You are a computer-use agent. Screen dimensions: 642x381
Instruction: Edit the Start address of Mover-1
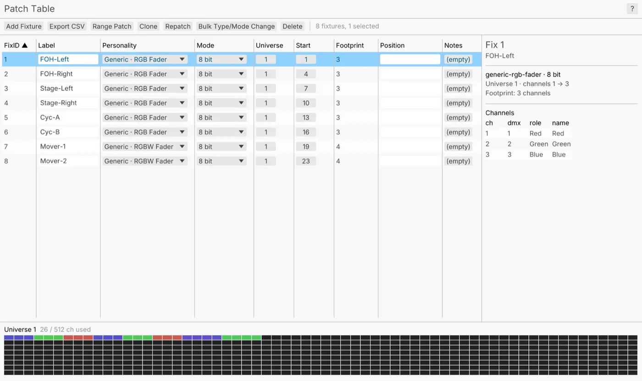(306, 147)
